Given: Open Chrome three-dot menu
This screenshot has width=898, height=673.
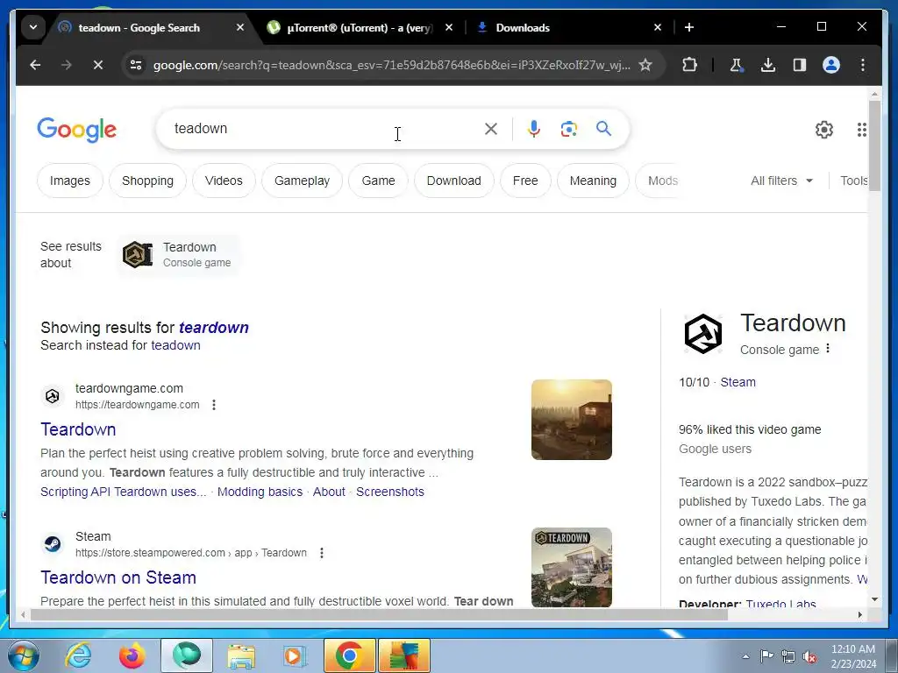Looking at the screenshot, I should click(x=863, y=65).
